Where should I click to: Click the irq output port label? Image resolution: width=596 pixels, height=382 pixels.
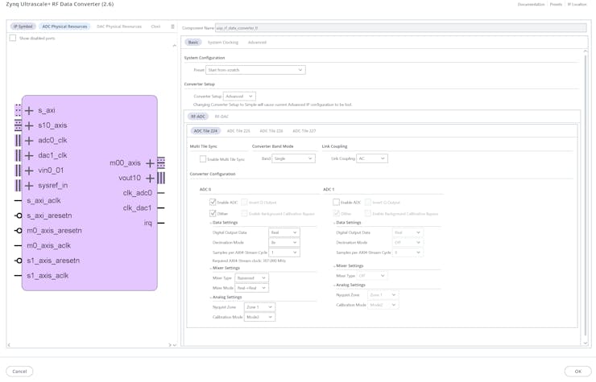click(x=148, y=224)
